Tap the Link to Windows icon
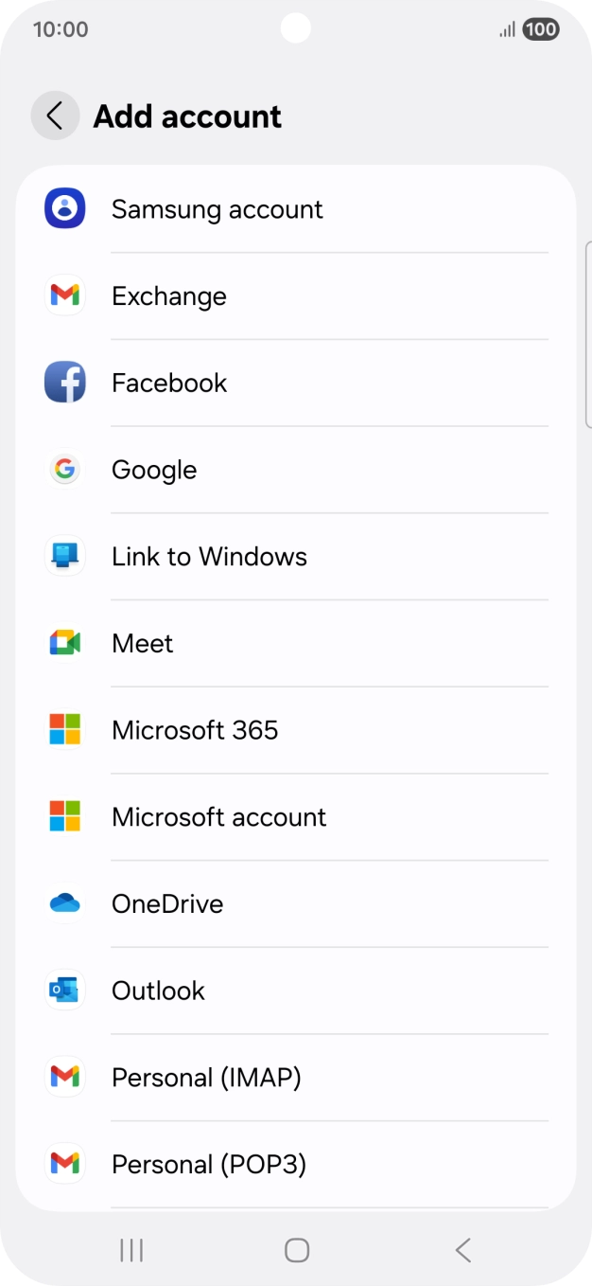The height and width of the screenshot is (1286, 592). (65, 557)
